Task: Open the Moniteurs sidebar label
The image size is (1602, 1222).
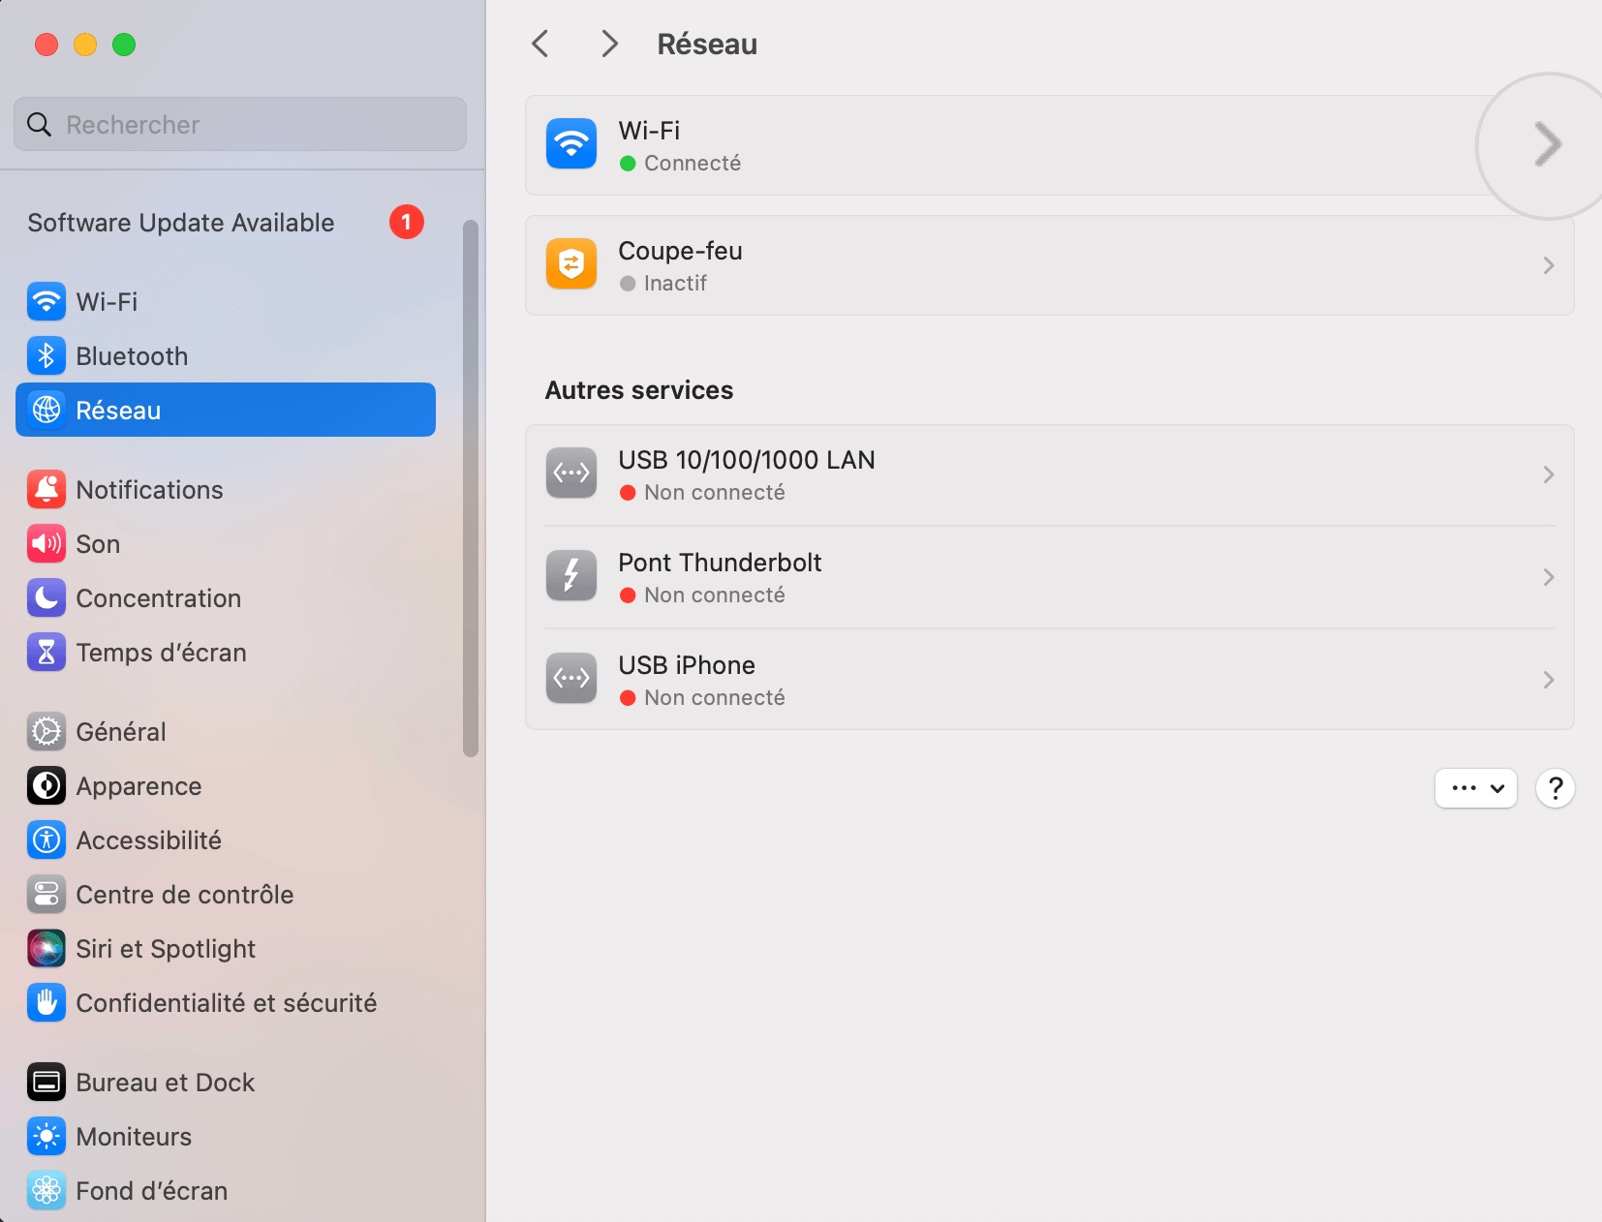Action: tap(134, 1137)
